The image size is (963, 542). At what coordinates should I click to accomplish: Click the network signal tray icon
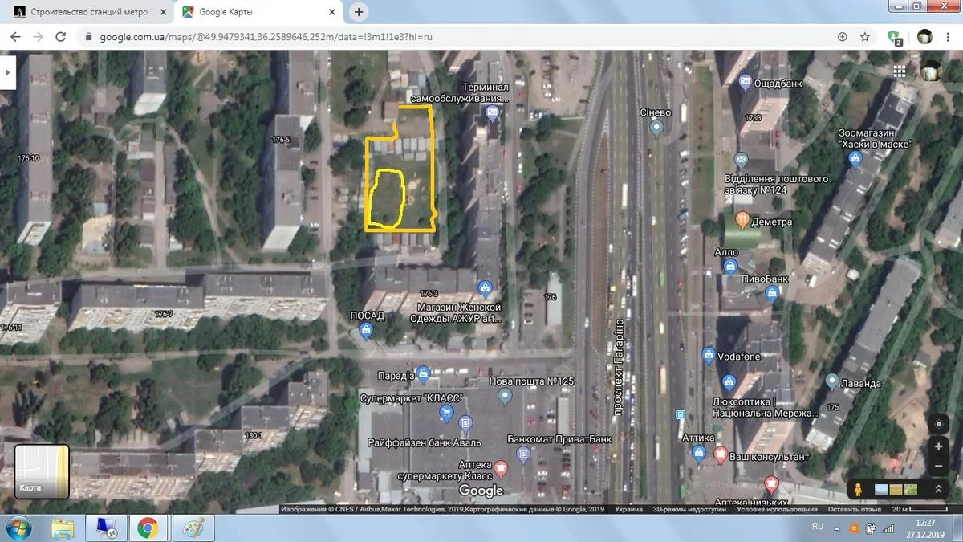[888, 528]
